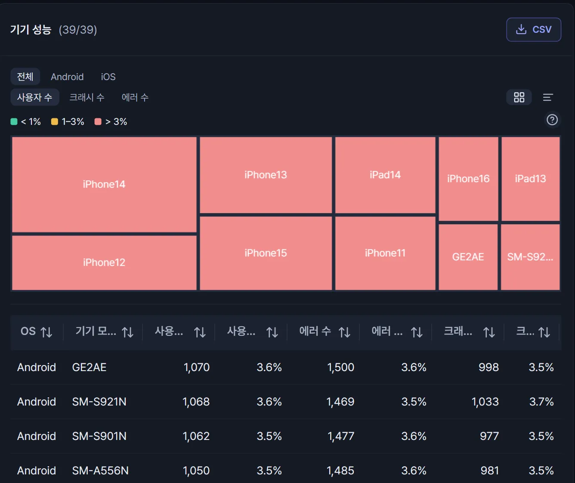Select the 전체 platform tab
Image resolution: width=575 pixels, height=483 pixels.
click(25, 77)
